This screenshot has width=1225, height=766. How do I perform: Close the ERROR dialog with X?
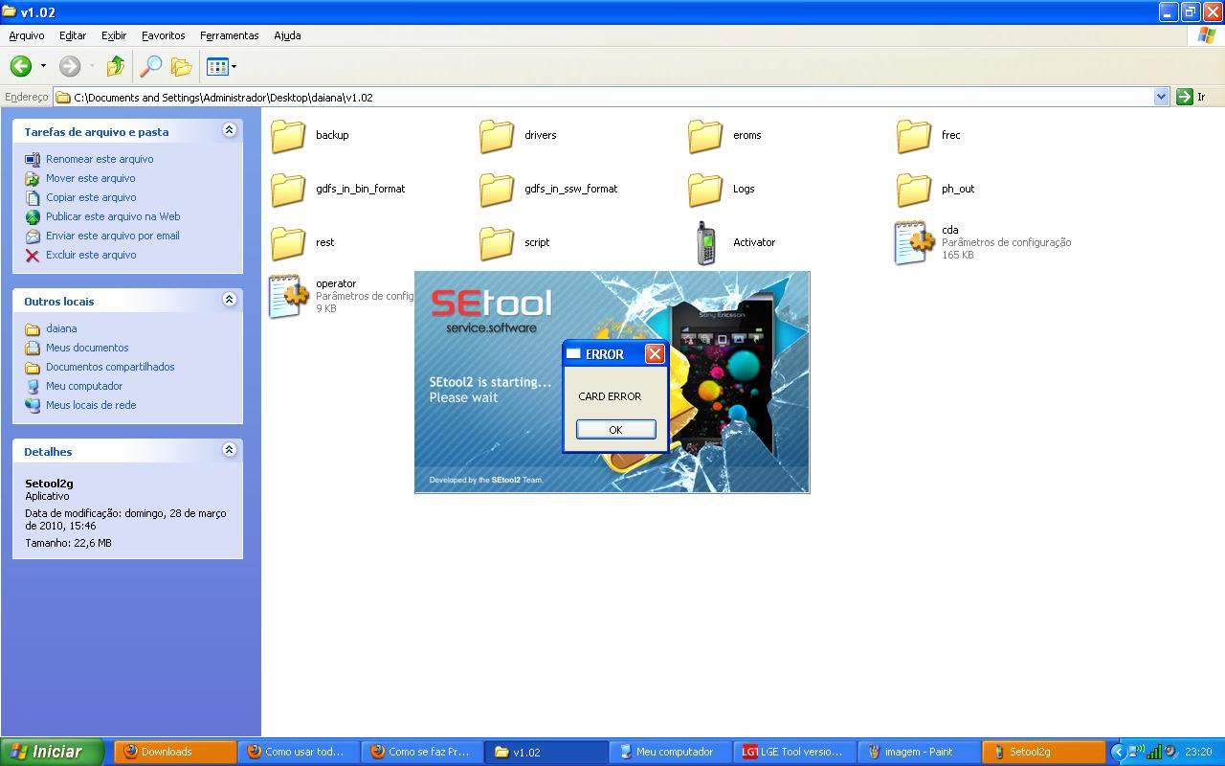click(x=655, y=354)
